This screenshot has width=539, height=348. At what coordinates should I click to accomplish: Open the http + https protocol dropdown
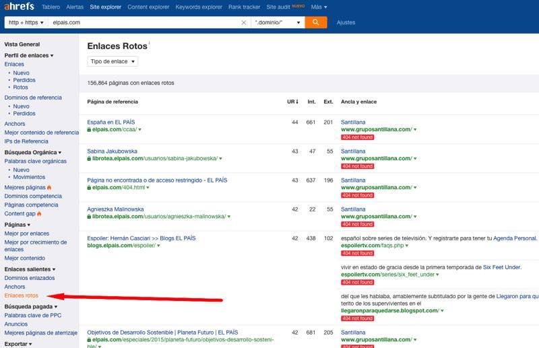tap(26, 22)
